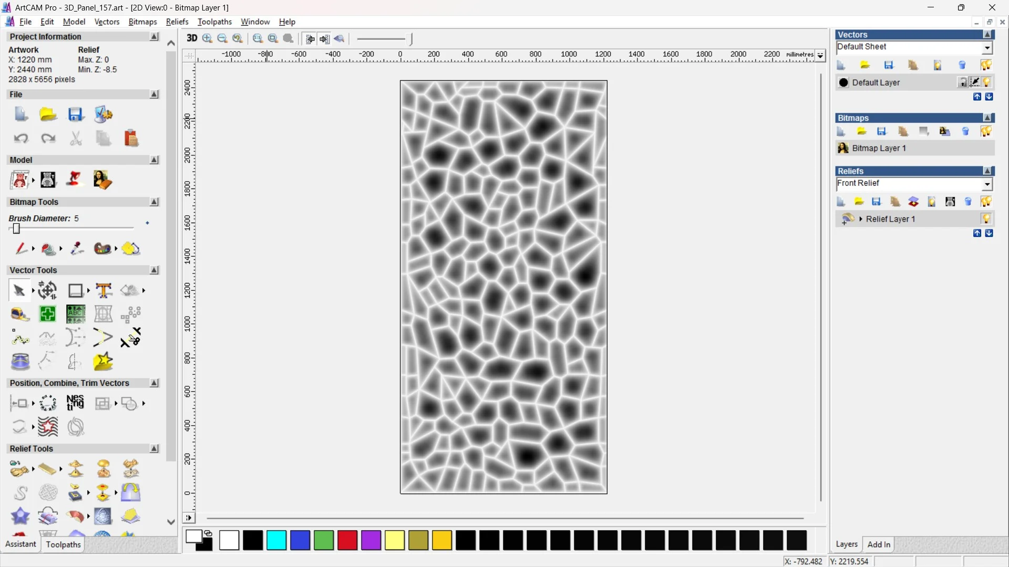1009x567 pixels.
Task: Click the Create Vector Text tool
Action: [x=104, y=290]
